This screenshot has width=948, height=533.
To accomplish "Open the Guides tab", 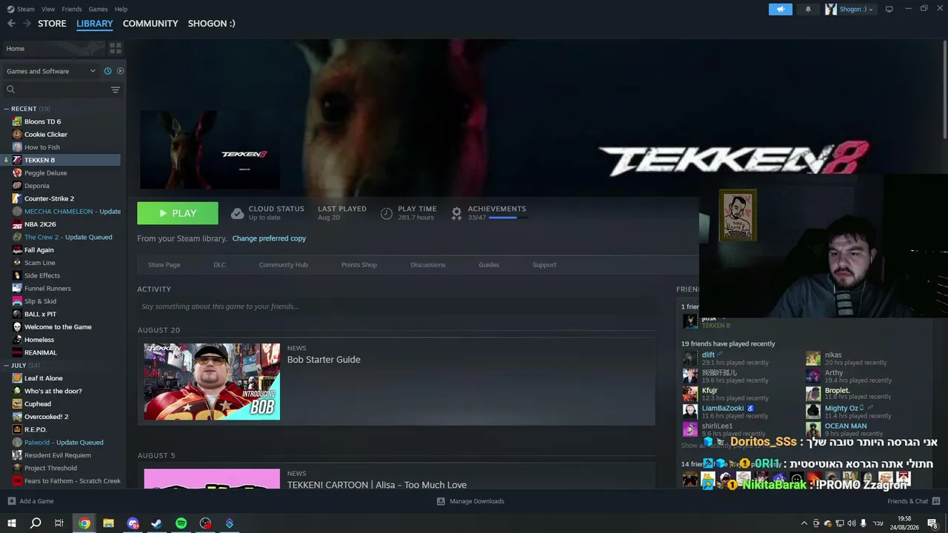I will 489,265.
